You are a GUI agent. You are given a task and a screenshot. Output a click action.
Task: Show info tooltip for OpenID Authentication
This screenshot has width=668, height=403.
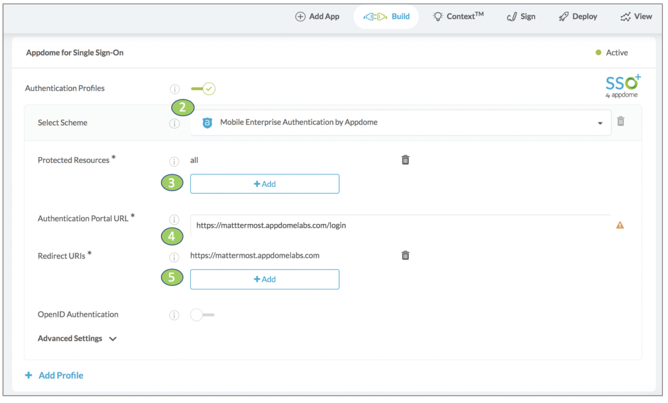click(x=174, y=315)
